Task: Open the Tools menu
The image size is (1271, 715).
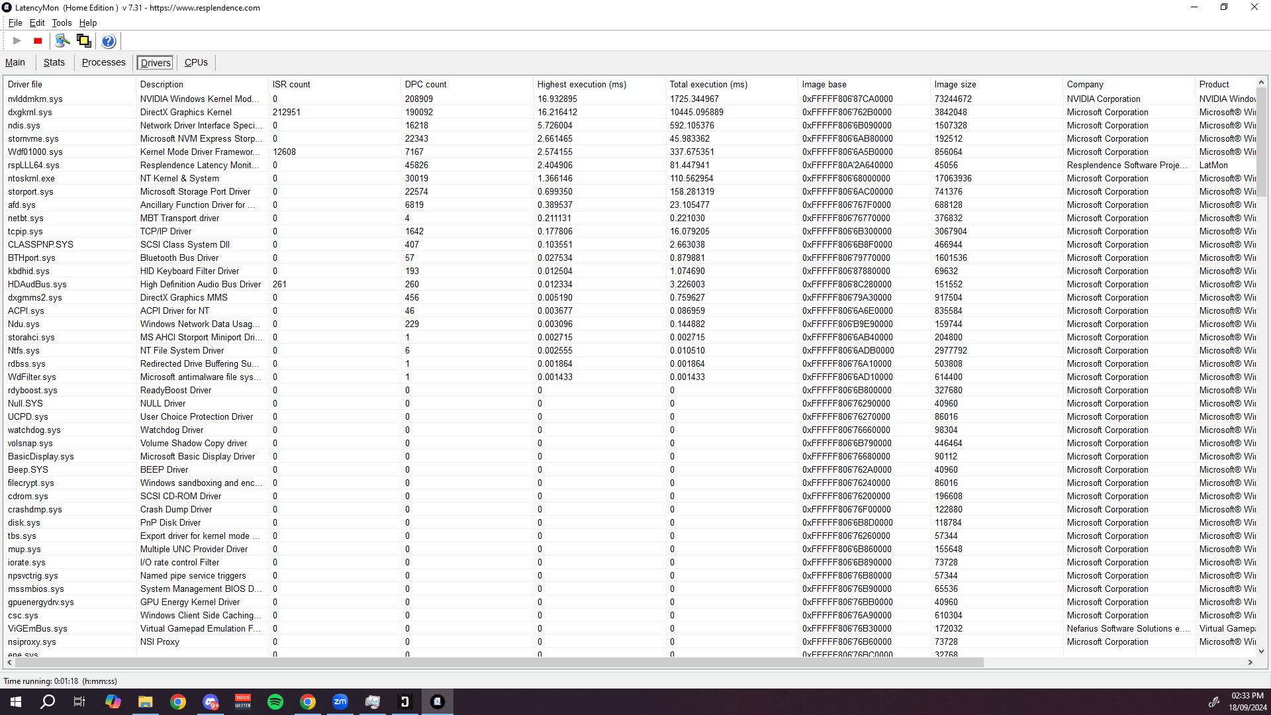Action: (x=62, y=23)
